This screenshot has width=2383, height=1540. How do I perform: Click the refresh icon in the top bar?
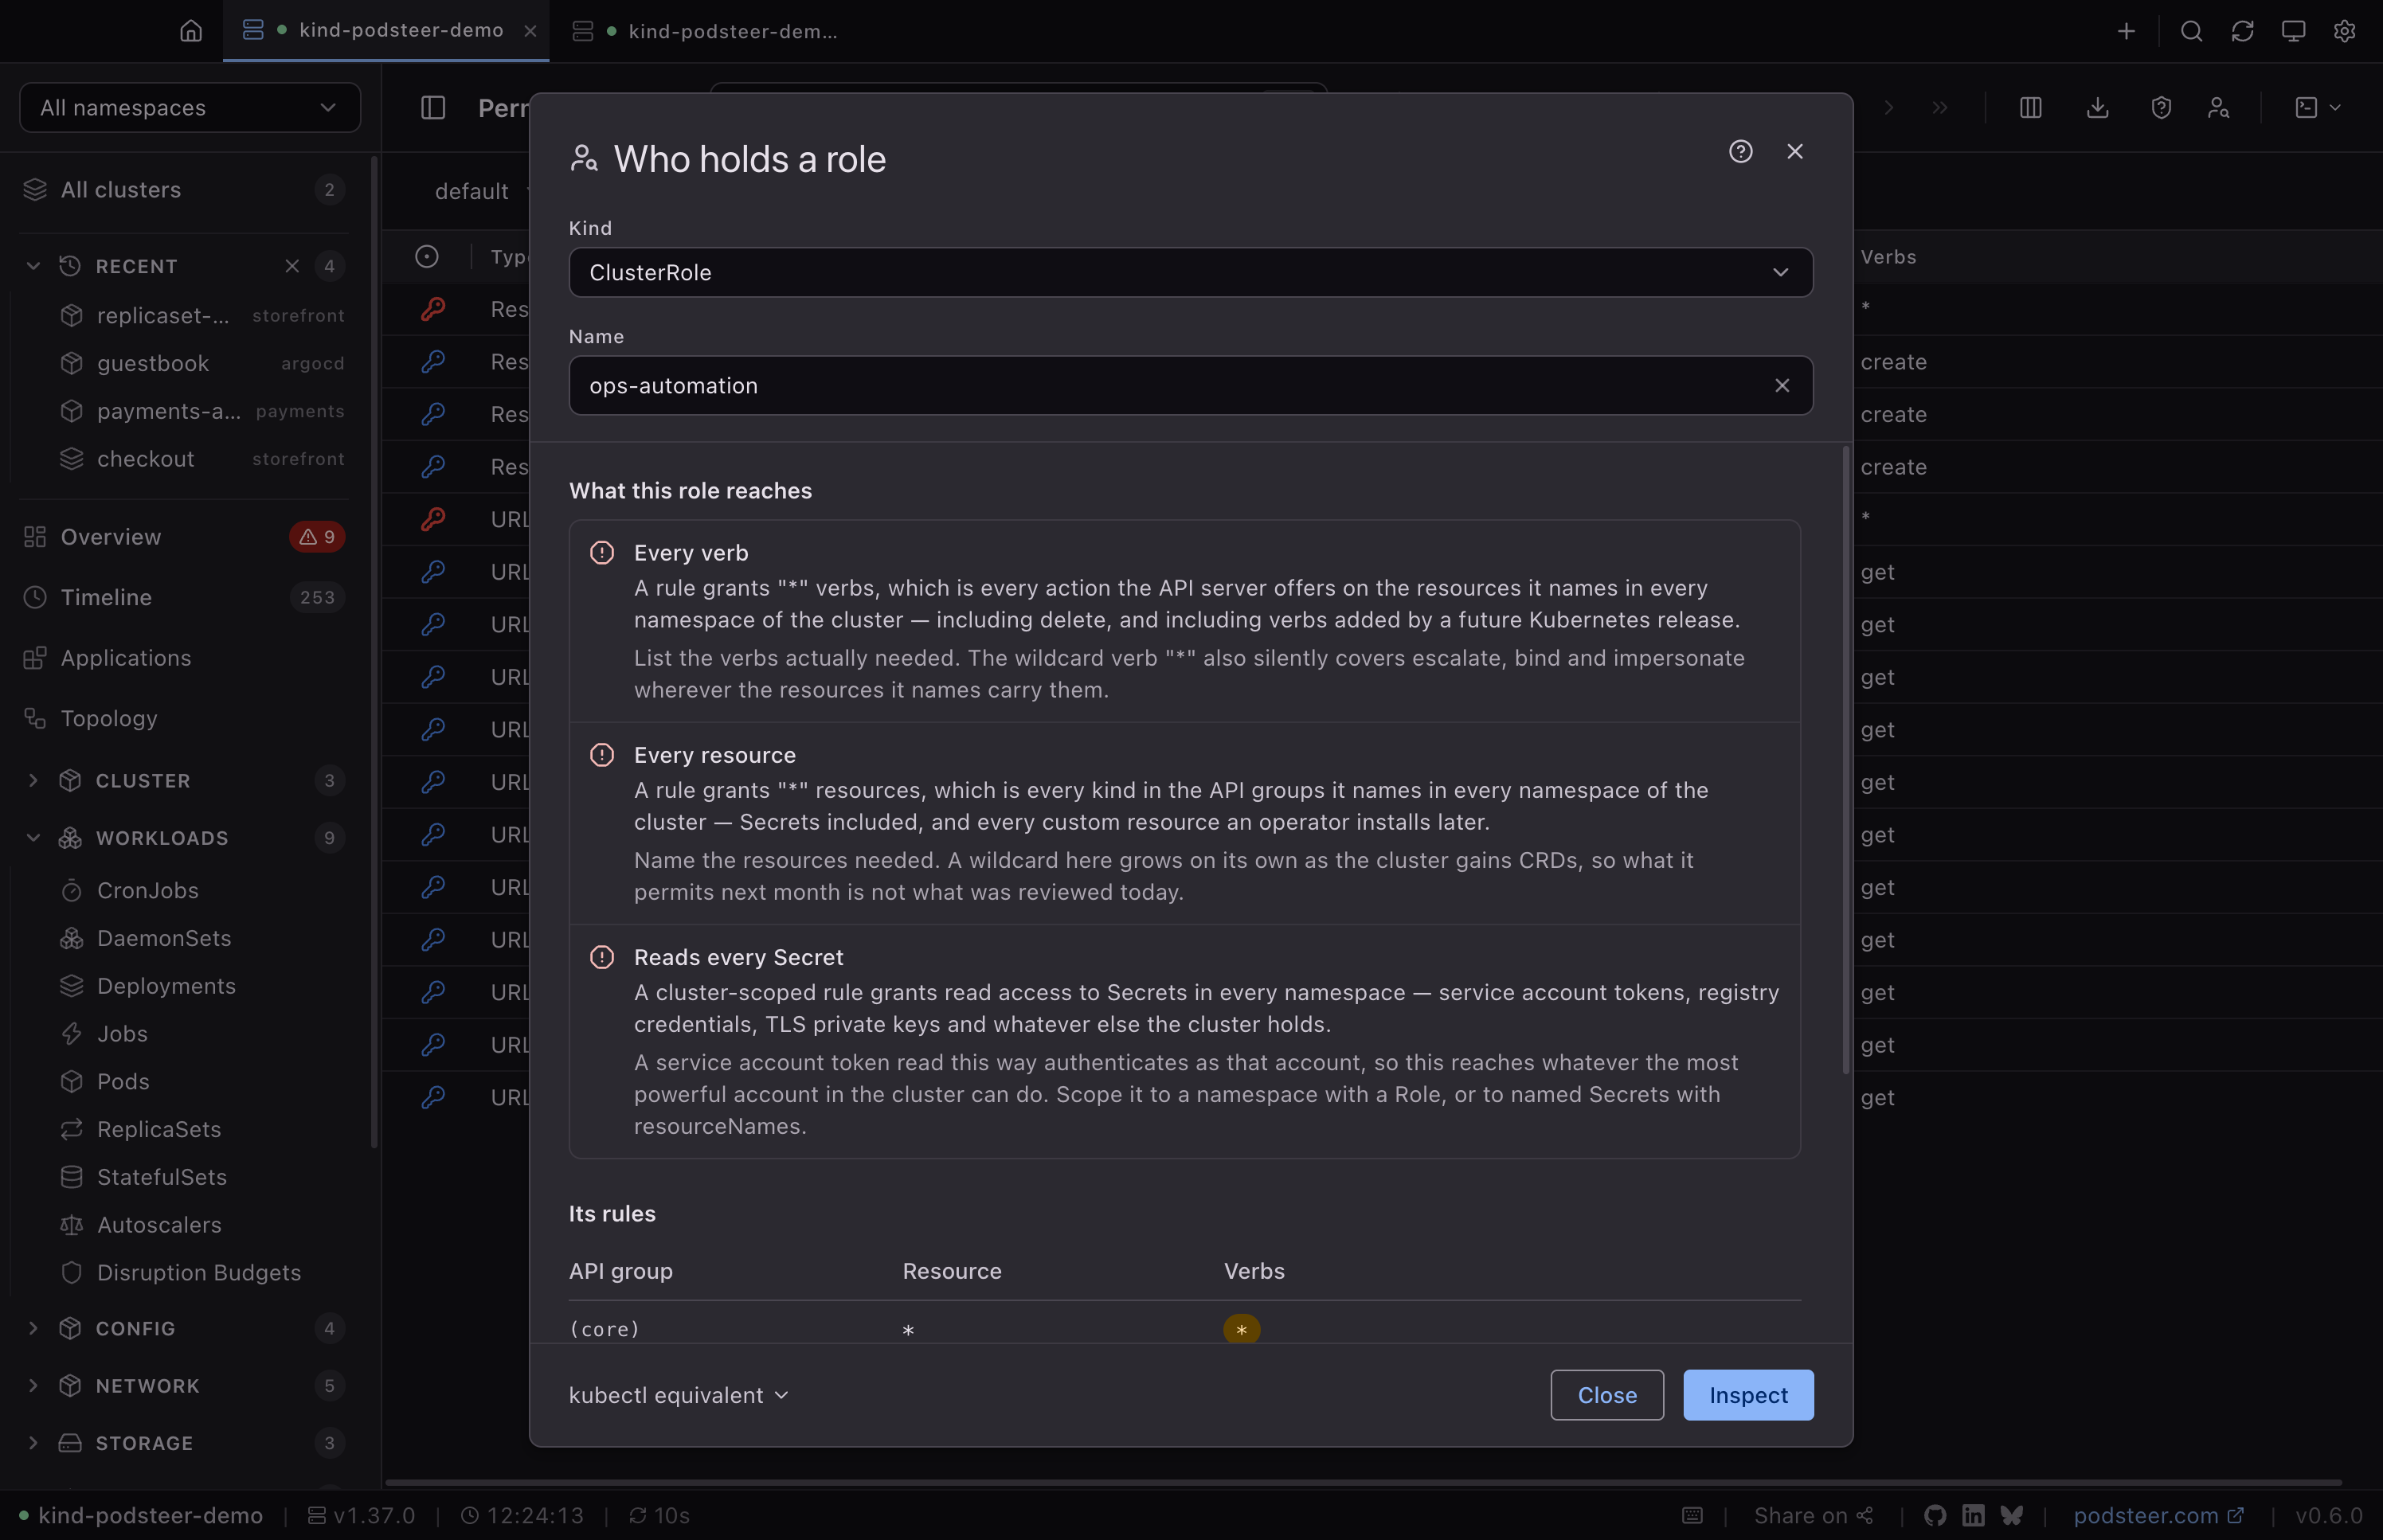pos(2242,31)
